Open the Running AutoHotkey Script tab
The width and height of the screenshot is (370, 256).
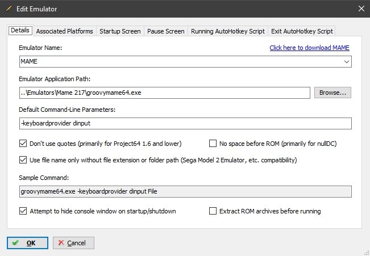pyautogui.click(x=228, y=31)
